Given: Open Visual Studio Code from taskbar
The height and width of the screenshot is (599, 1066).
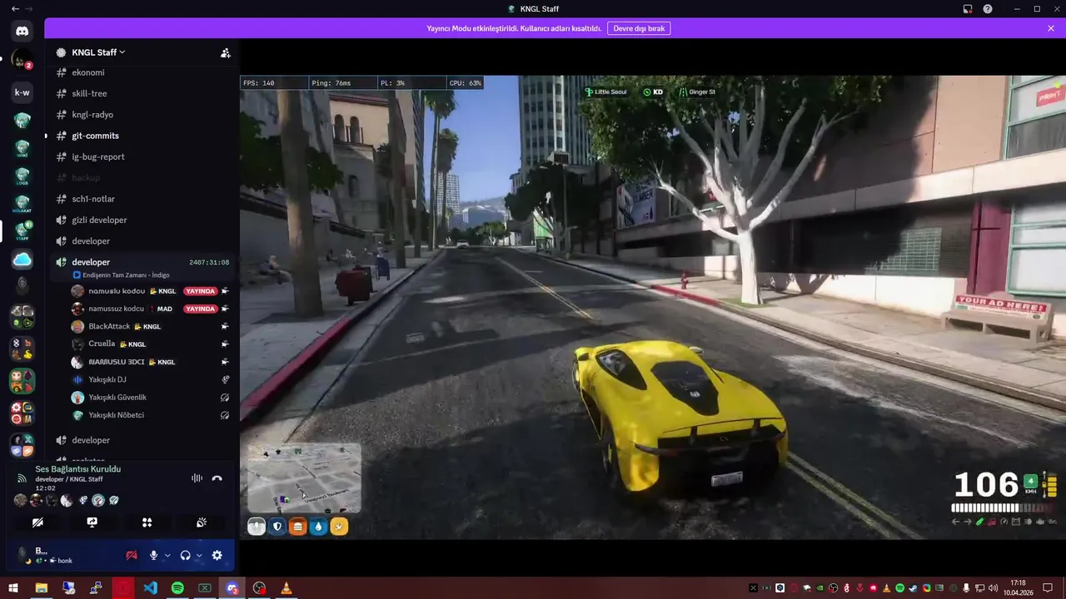Looking at the screenshot, I should pos(150,588).
